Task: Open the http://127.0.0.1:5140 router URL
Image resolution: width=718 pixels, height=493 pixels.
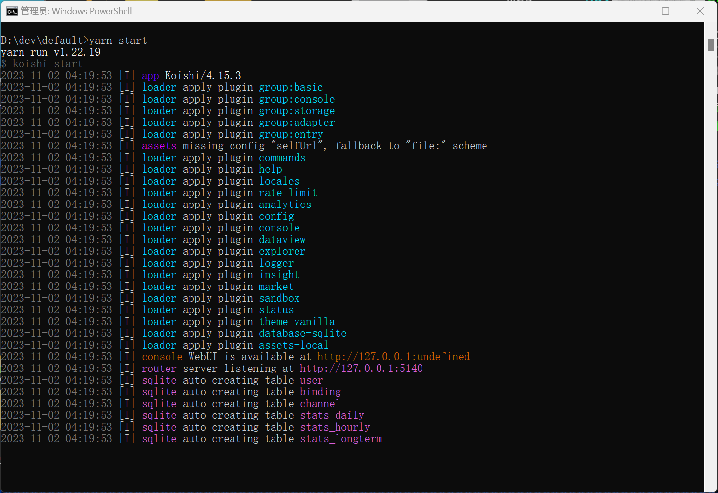Action: pyautogui.click(x=361, y=369)
